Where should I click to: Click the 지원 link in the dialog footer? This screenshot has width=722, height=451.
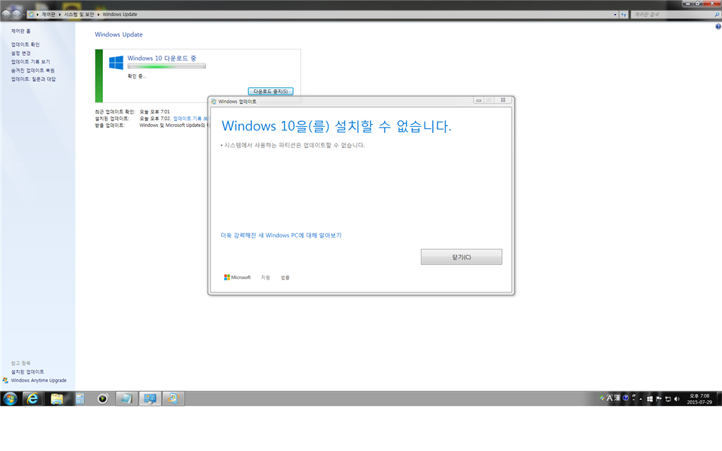[265, 278]
